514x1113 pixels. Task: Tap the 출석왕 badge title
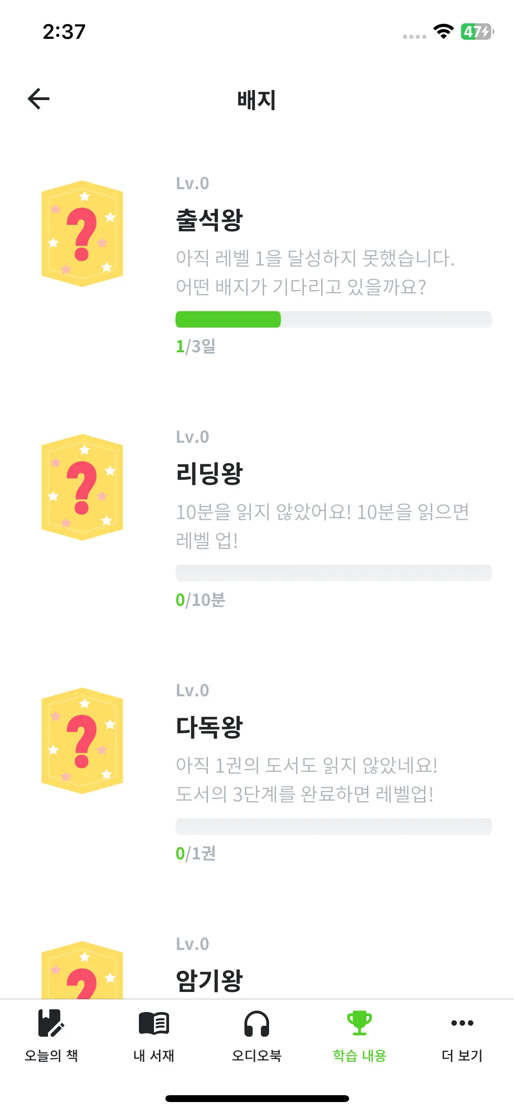[x=209, y=220]
